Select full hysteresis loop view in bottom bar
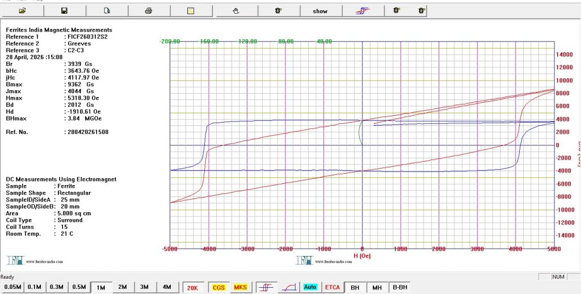Viewport: 581px width, 294px height. point(266,287)
